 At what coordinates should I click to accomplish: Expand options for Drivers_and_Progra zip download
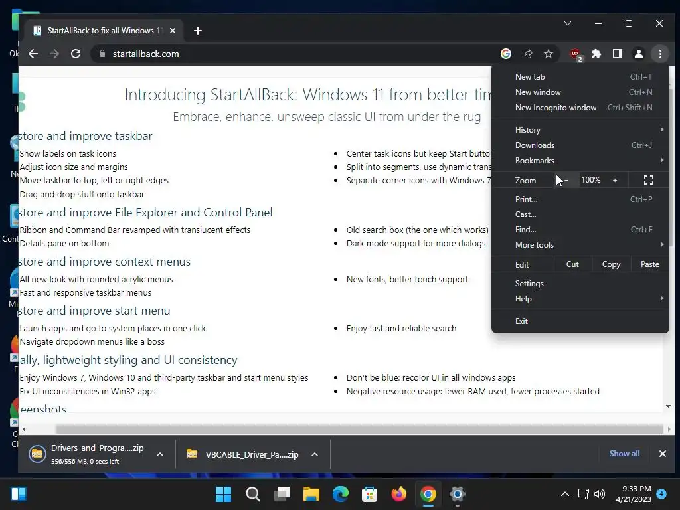pos(160,454)
